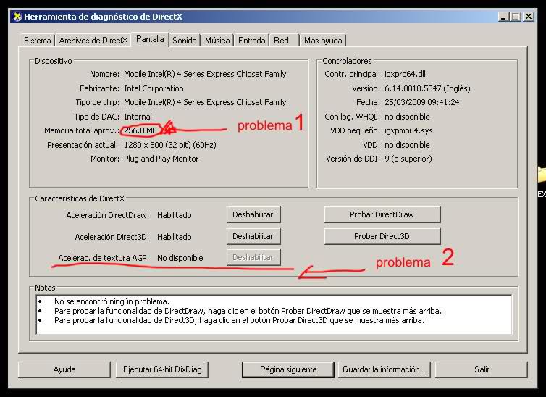Click driver name igxprd64.dll
This screenshot has height=397, width=546.
click(x=405, y=74)
